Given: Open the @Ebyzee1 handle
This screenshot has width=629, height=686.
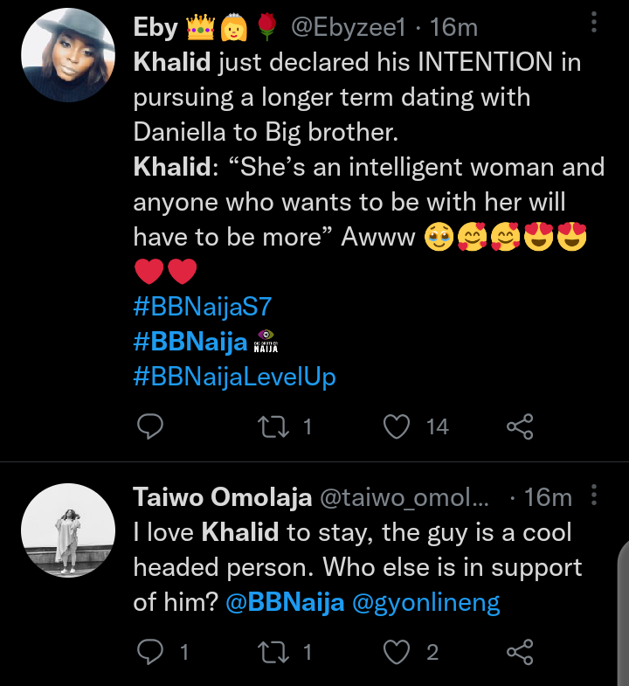Looking at the screenshot, I should coord(347,28).
